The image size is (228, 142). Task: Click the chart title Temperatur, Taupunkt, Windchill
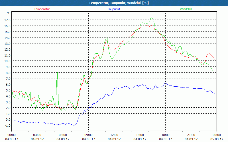click(x=119, y=3)
